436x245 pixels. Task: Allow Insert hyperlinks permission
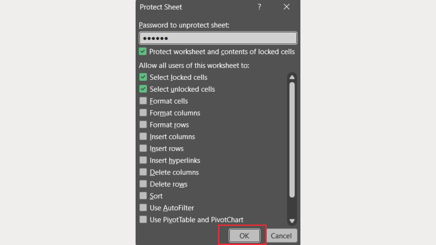coord(143,160)
